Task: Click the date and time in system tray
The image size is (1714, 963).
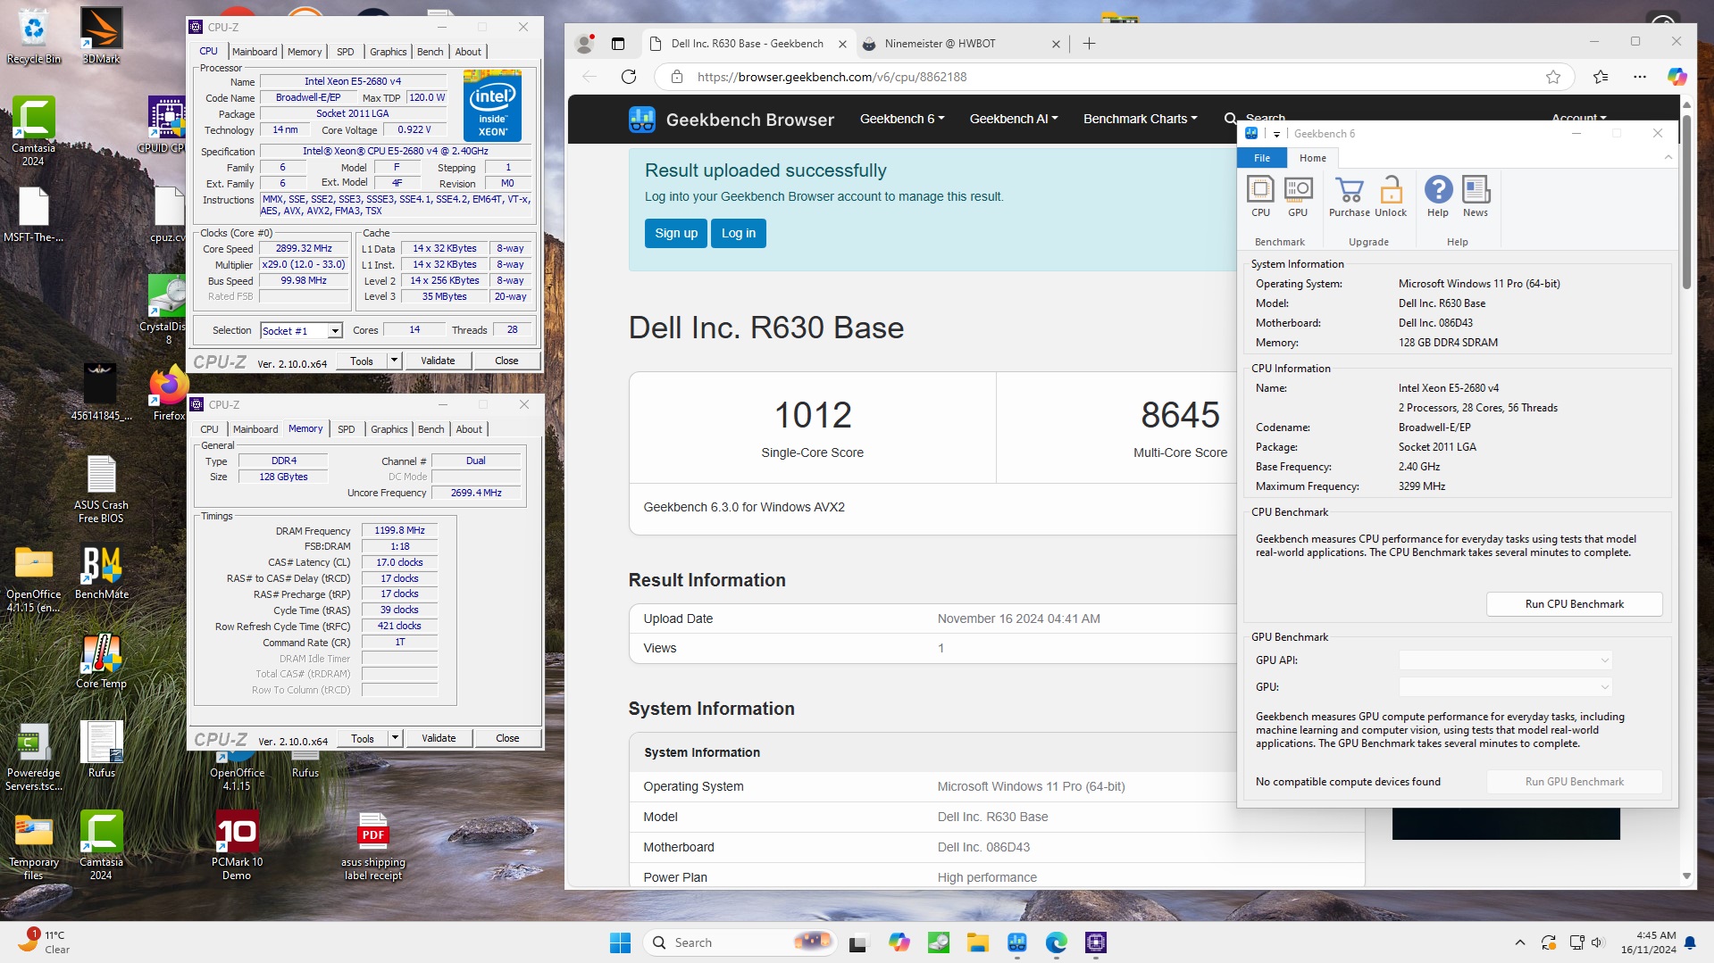Action: (x=1649, y=942)
